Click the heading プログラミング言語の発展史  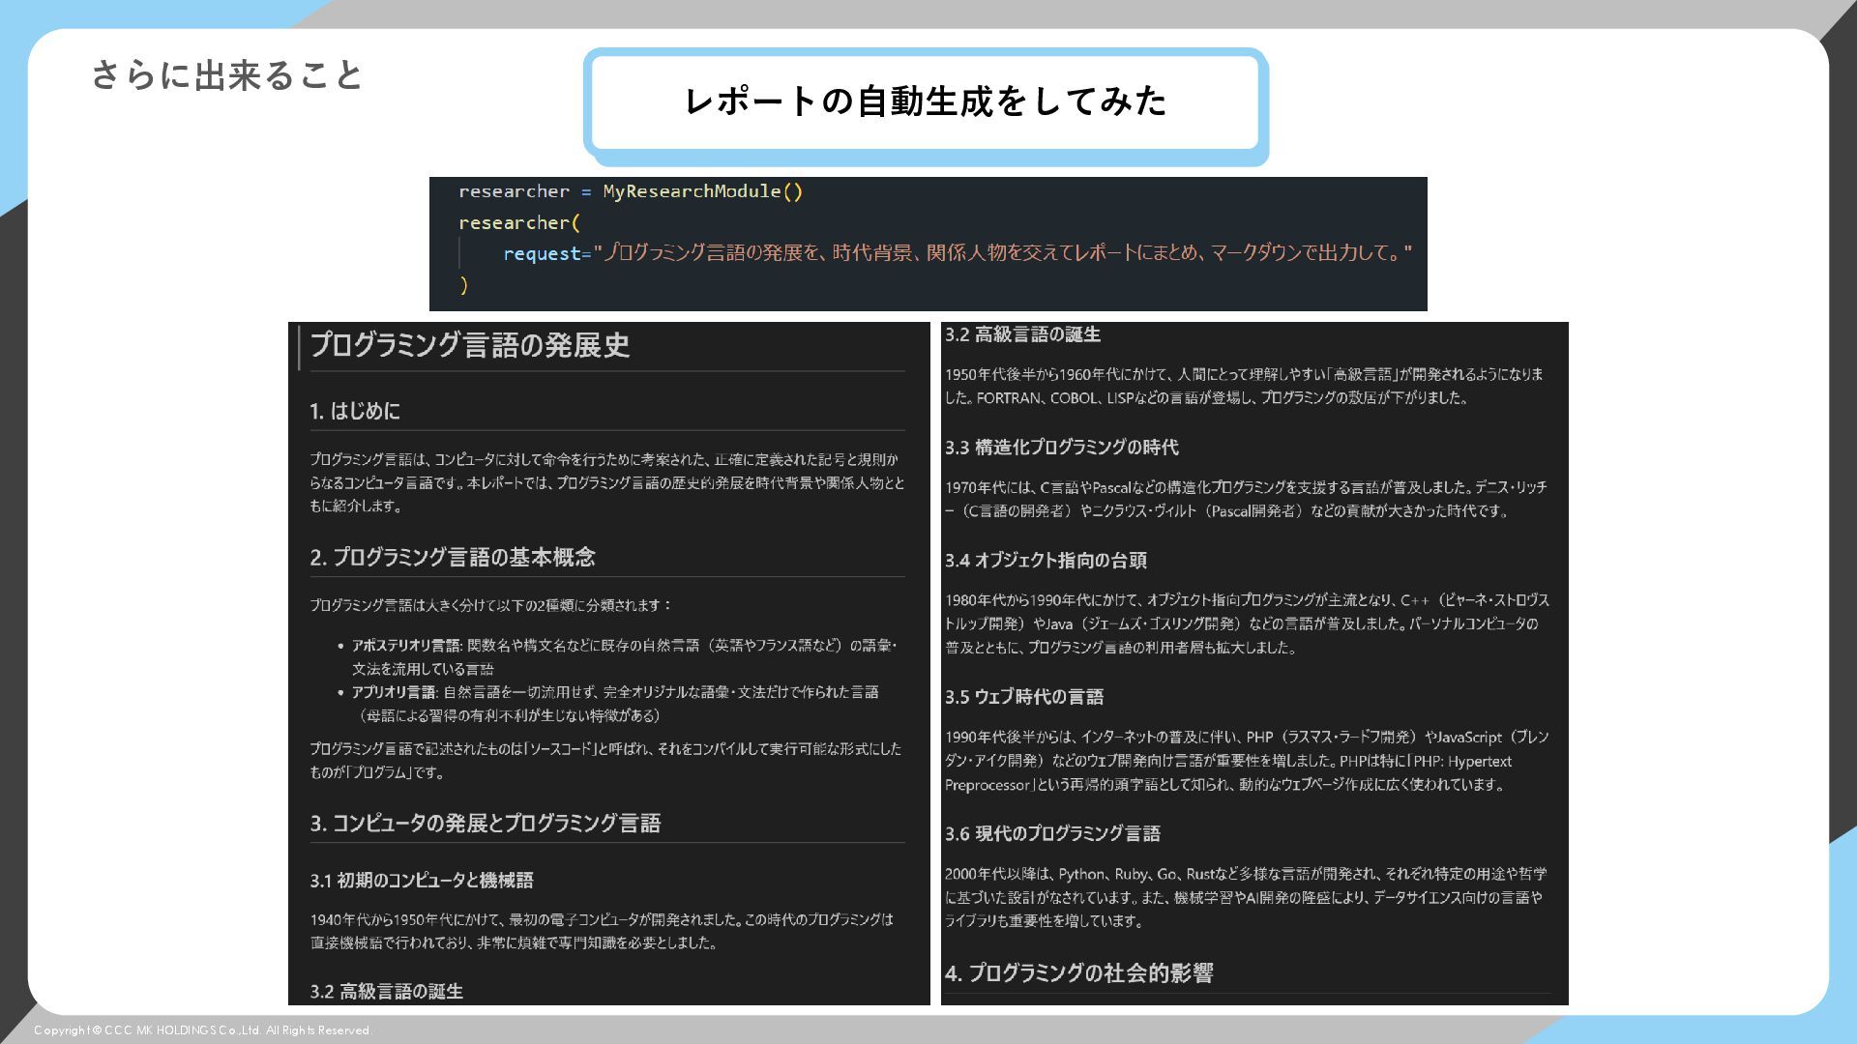coord(470,345)
